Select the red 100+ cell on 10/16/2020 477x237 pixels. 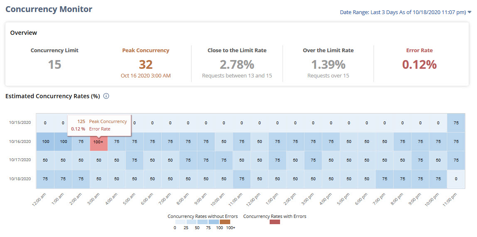(x=99, y=141)
